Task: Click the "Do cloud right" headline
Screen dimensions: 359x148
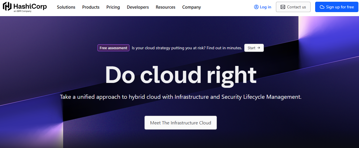Action: click(x=181, y=75)
